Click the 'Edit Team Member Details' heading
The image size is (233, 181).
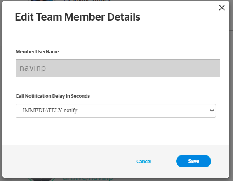tap(78, 17)
